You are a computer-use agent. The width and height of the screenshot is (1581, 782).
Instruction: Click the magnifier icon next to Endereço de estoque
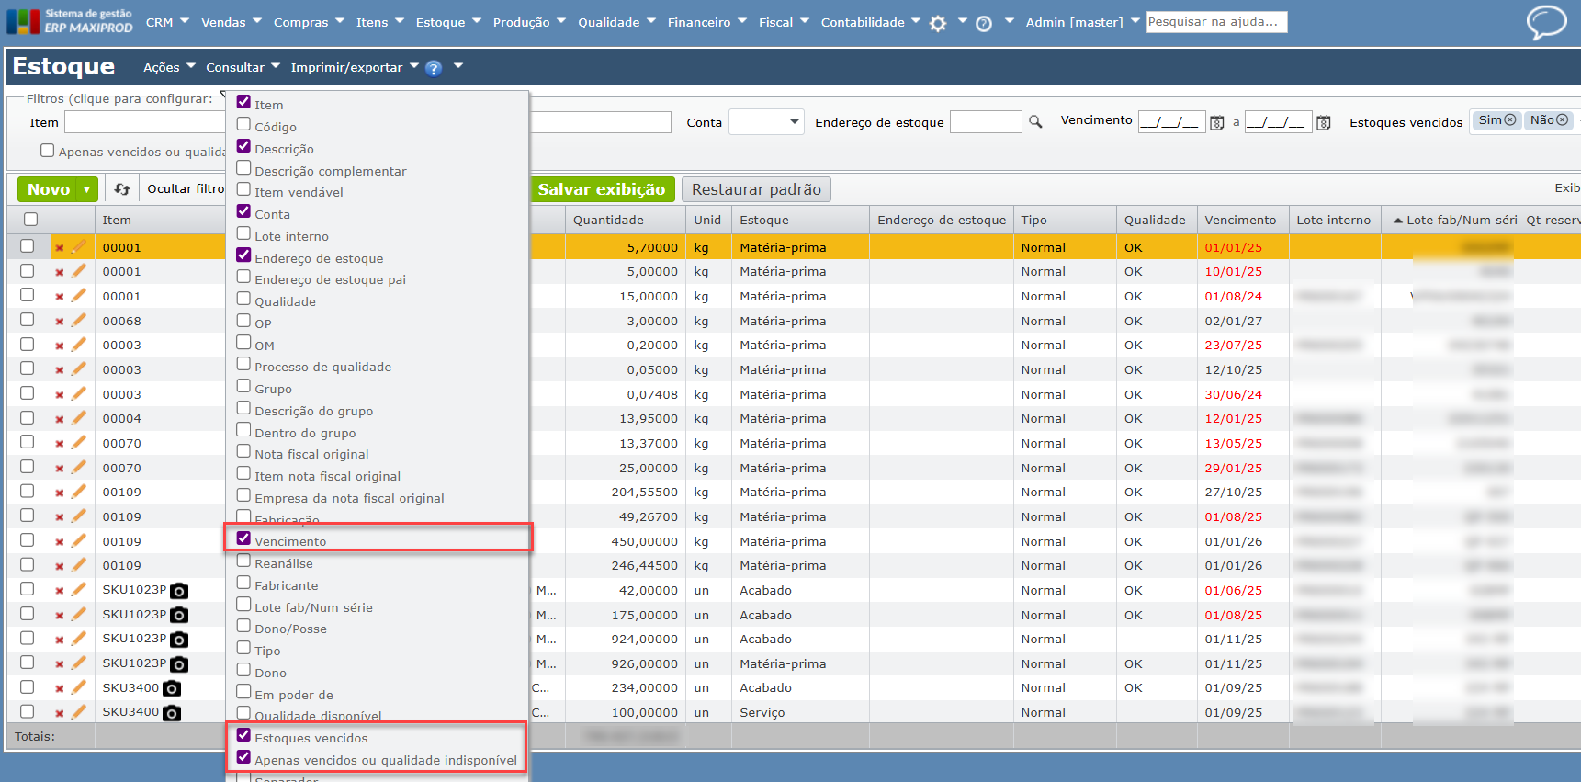pyautogui.click(x=1035, y=122)
